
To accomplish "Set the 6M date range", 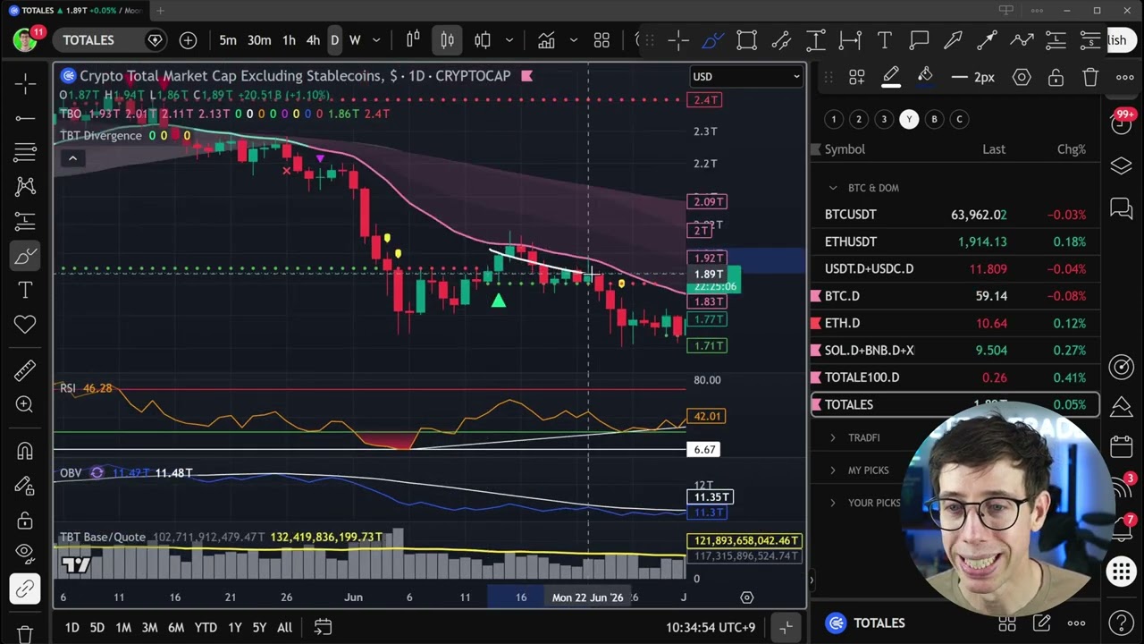I will (176, 628).
